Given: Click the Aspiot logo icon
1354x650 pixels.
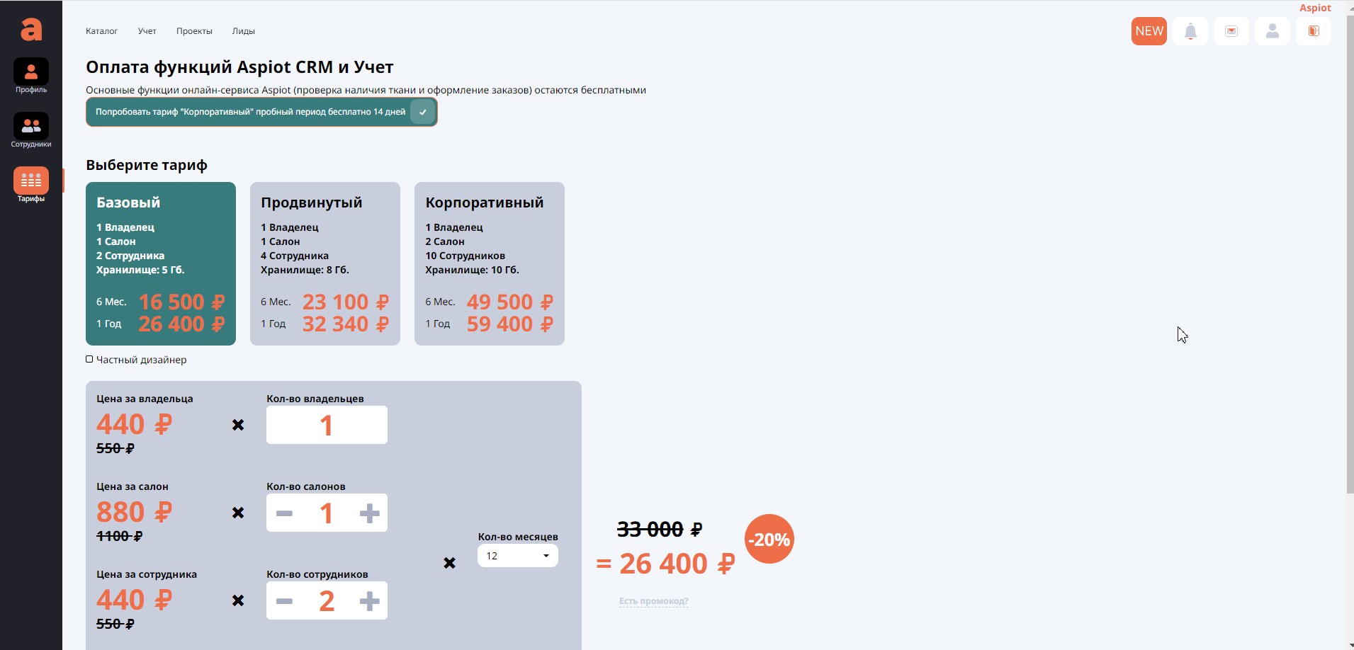Looking at the screenshot, I should [x=31, y=29].
